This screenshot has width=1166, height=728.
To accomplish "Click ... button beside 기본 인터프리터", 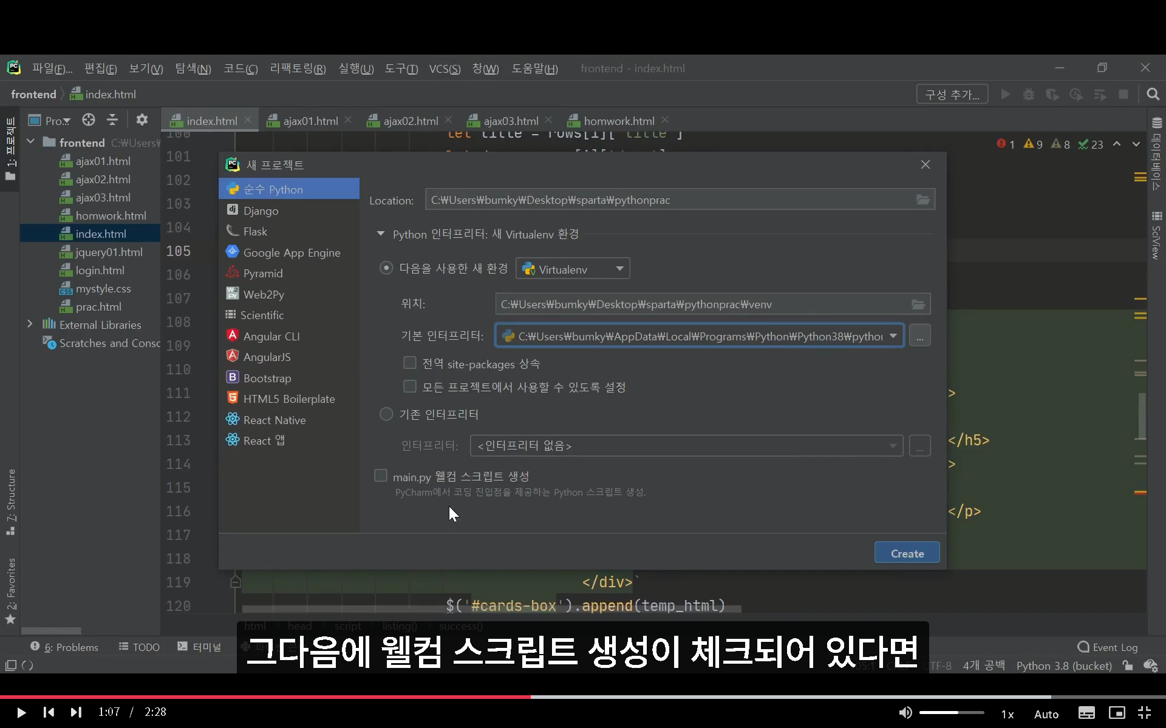I will (919, 335).
